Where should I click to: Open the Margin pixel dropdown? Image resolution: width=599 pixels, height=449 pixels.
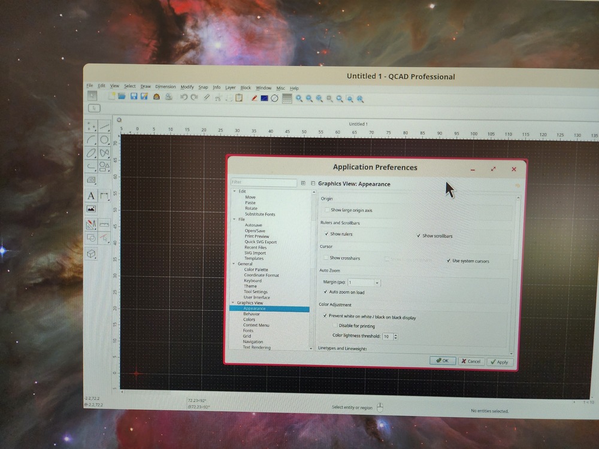point(377,282)
